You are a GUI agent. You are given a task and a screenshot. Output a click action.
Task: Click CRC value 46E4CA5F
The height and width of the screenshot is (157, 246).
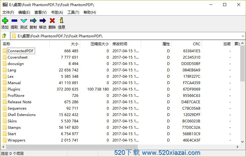[x=191, y=140]
